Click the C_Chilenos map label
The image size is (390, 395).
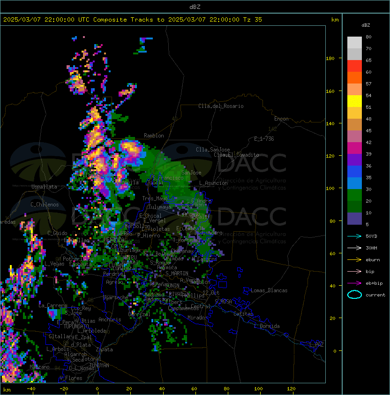[45, 205]
